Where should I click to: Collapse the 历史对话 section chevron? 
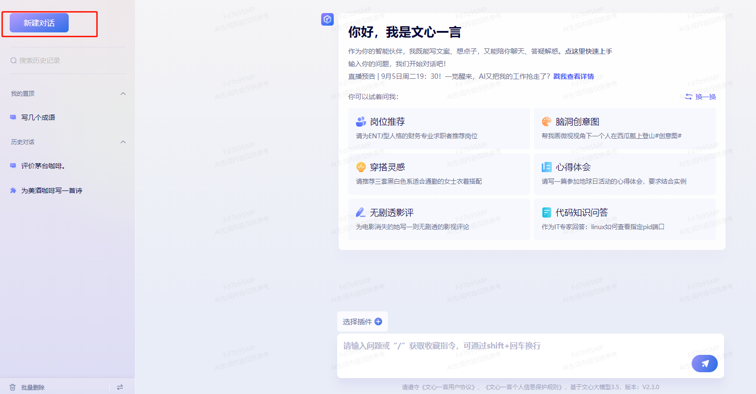click(123, 142)
